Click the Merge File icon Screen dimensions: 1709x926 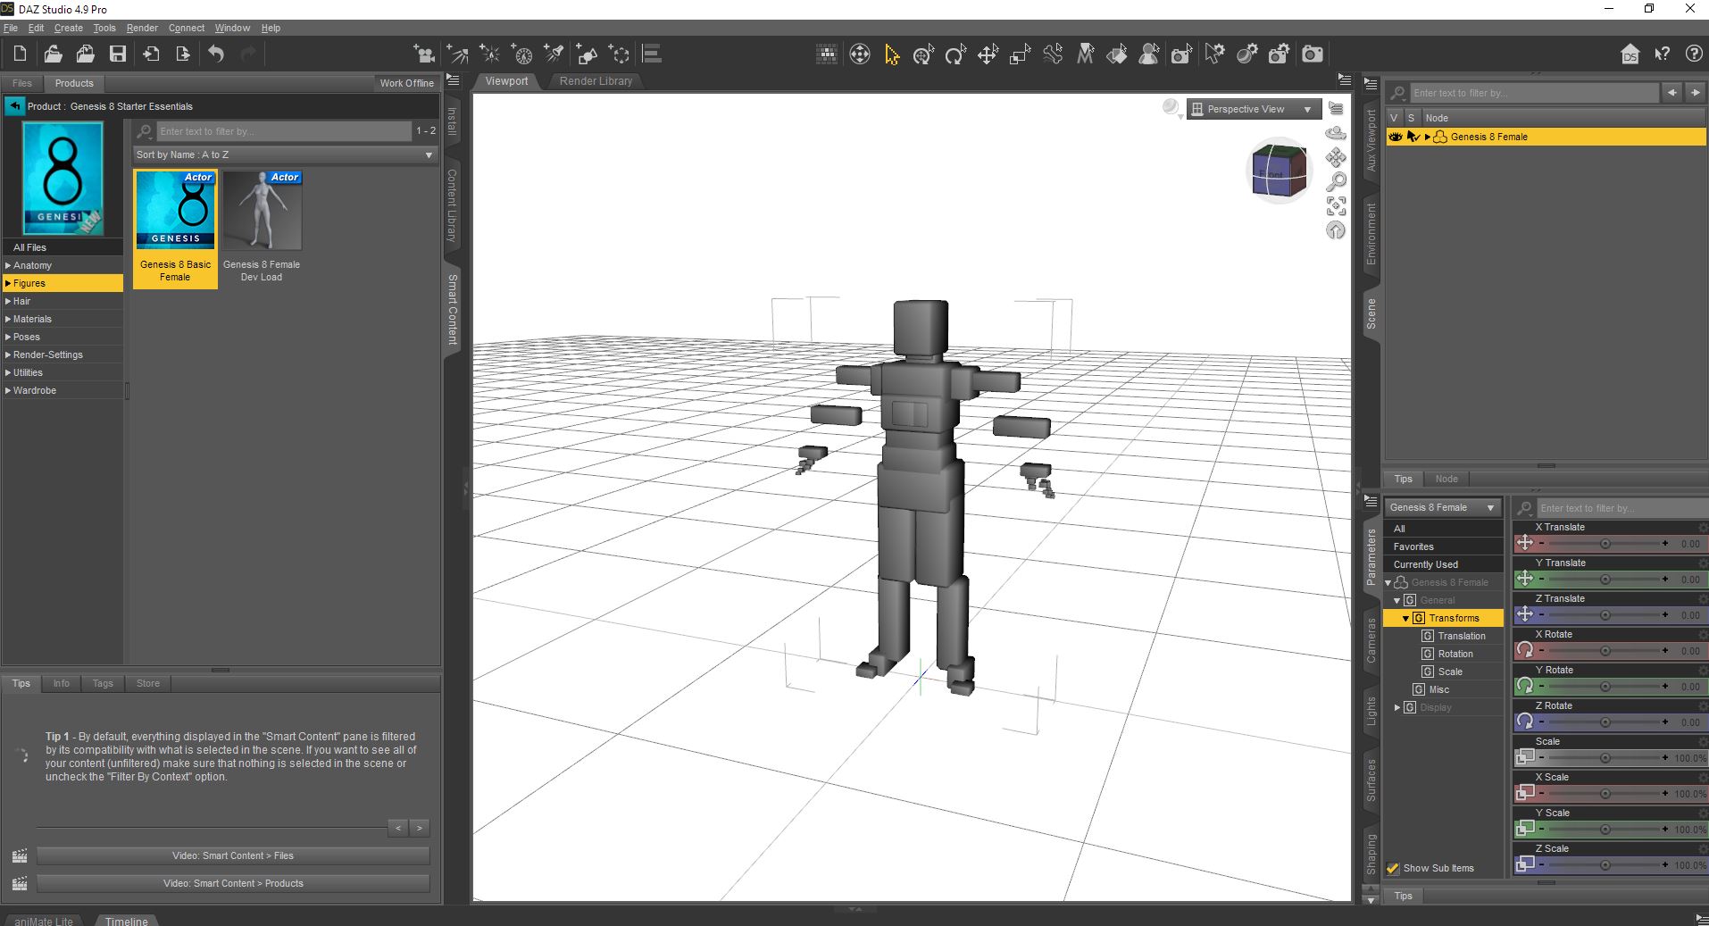click(x=85, y=54)
